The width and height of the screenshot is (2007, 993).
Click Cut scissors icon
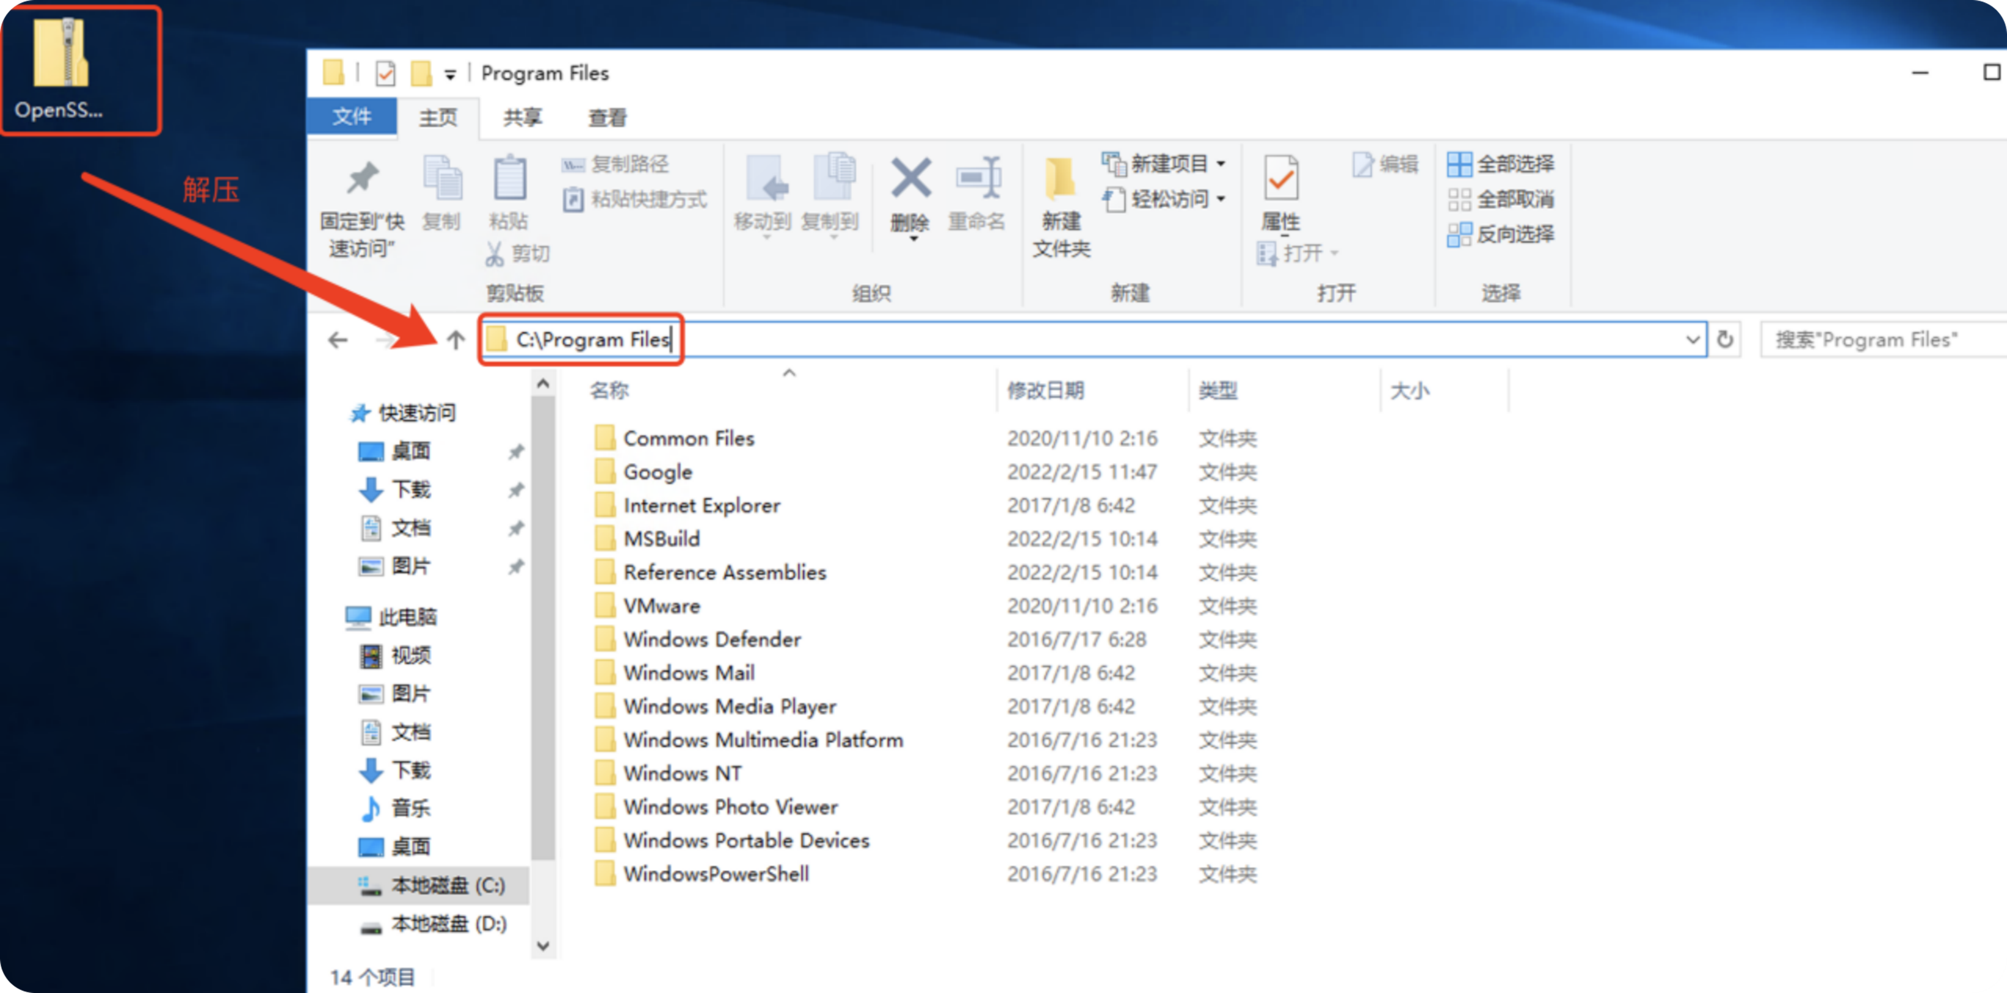(x=495, y=253)
